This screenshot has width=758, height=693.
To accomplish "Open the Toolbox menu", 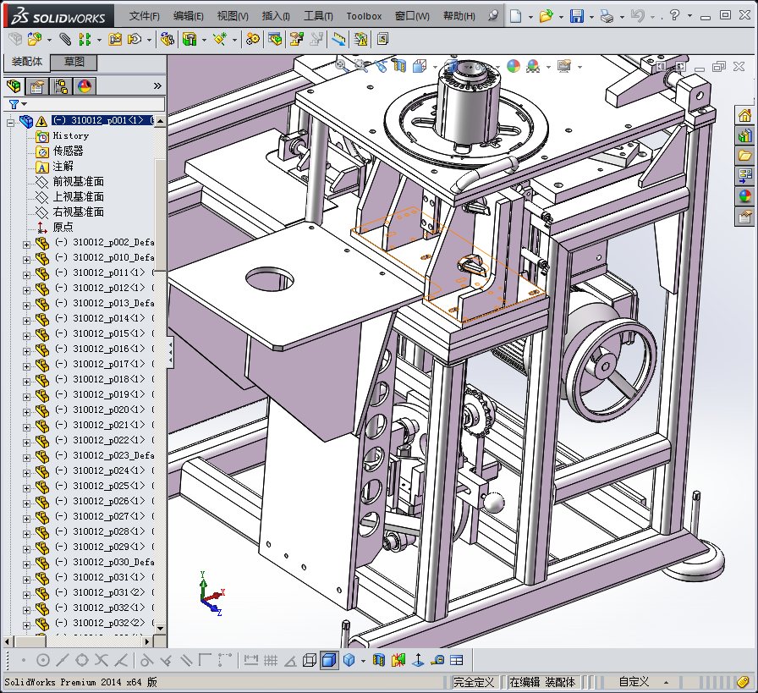I will click(x=364, y=16).
